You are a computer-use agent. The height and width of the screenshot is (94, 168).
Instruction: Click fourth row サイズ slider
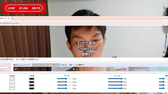click(x=64, y=88)
